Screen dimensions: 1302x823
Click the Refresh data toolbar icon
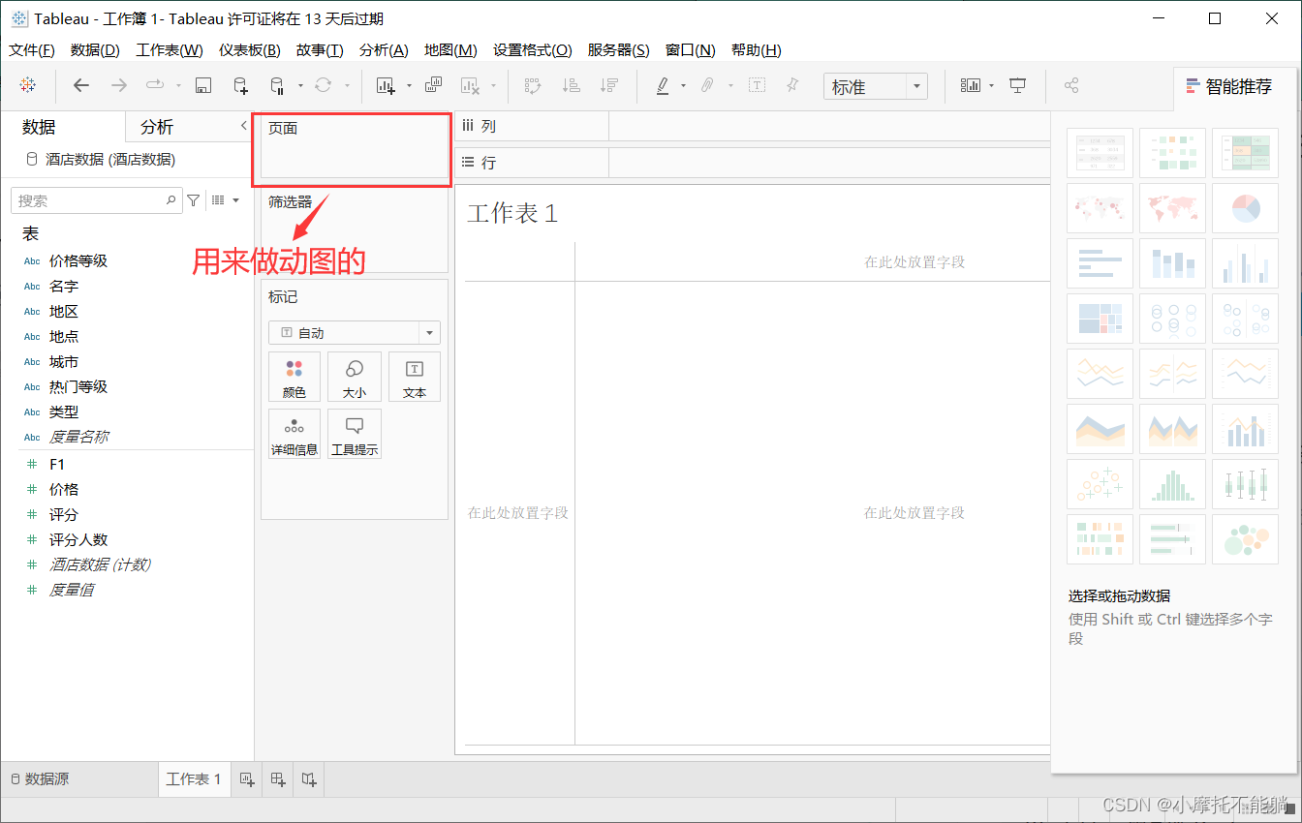[324, 85]
